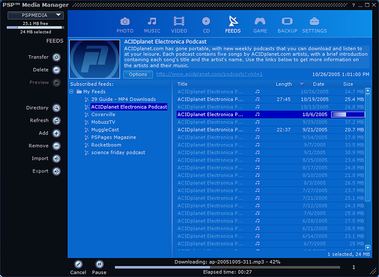Click the Delete minus icon
This screenshot has width=379, height=277.
click(56, 70)
